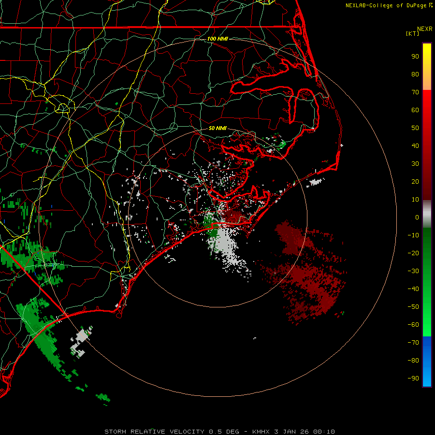Click the gray zero-velocity segment of color bar
The width and height of the screenshot is (435, 435).
tap(427, 214)
